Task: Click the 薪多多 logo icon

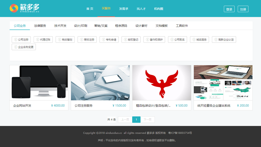Action: 14,8
